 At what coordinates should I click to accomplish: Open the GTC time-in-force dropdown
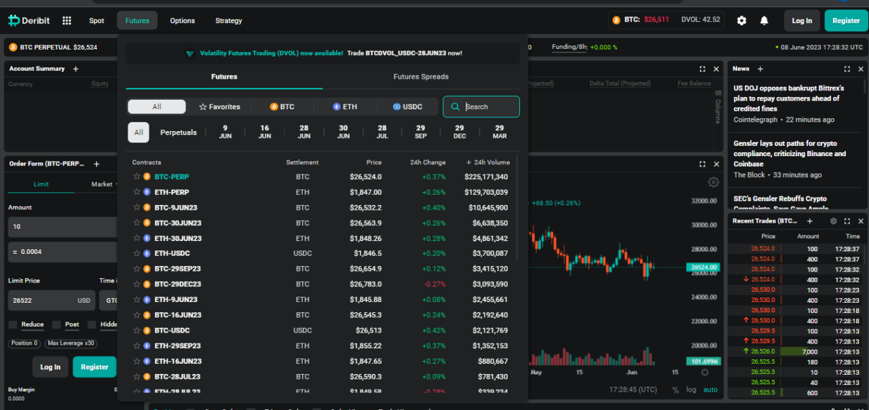(115, 300)
